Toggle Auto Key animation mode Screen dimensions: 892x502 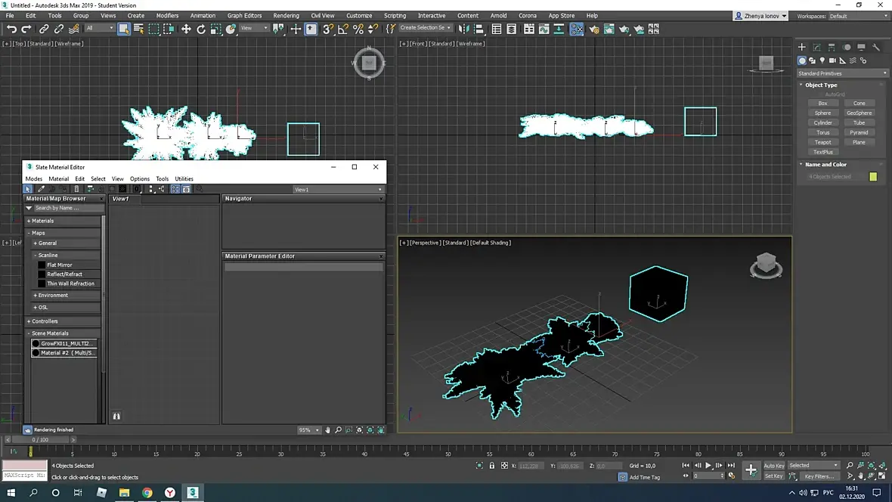click(x=773, y=466)
